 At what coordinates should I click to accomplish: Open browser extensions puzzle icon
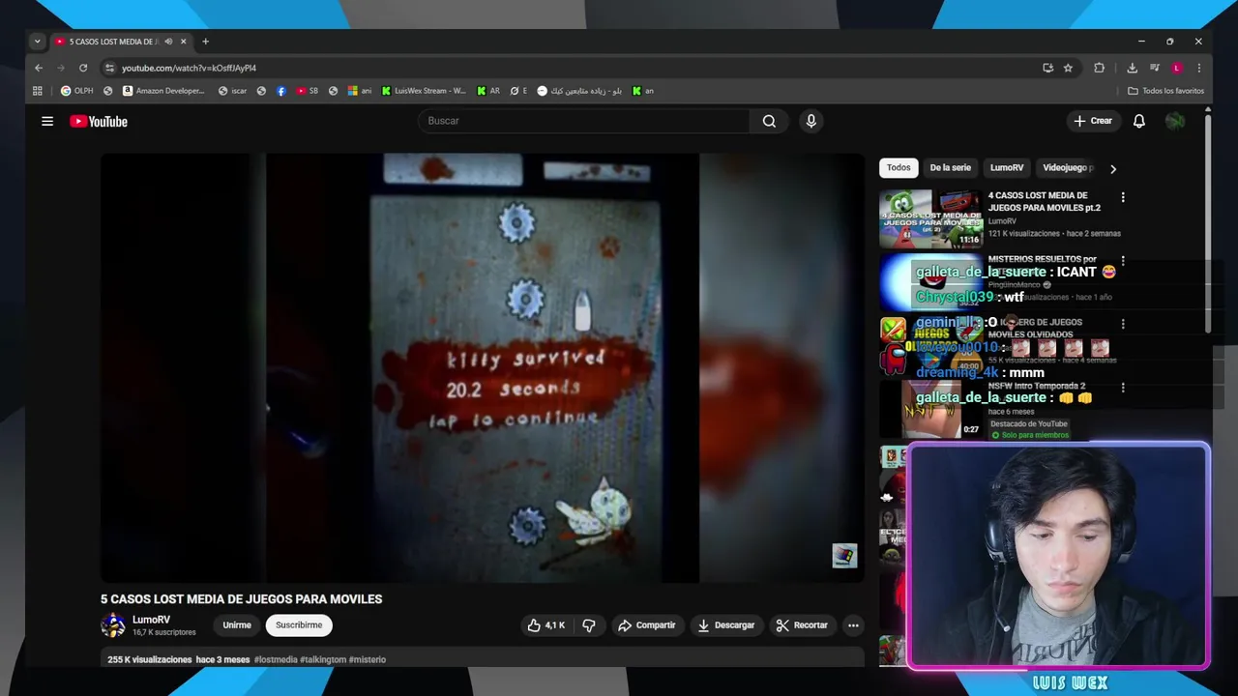point(1099,68)
